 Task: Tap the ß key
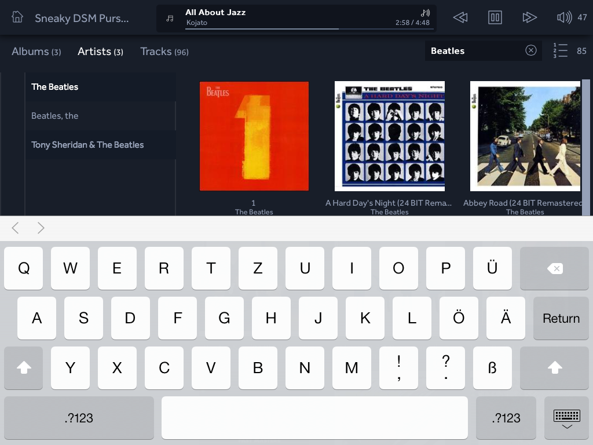click(x=492, y=368)
